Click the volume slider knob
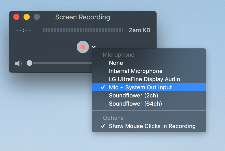This screenshot has width=225, height=151. (x=29, y=63)
